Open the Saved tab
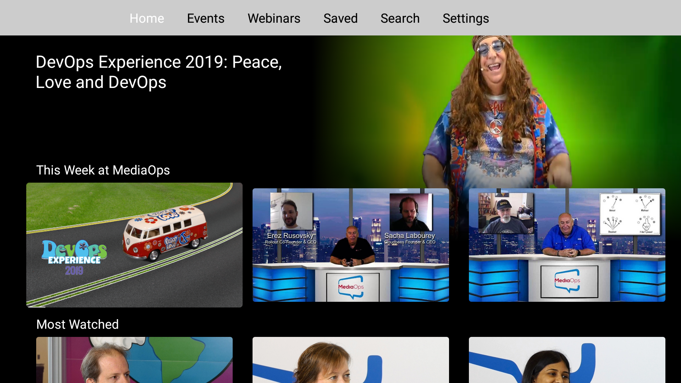This screenshot has width=681, height=383. 340,18
